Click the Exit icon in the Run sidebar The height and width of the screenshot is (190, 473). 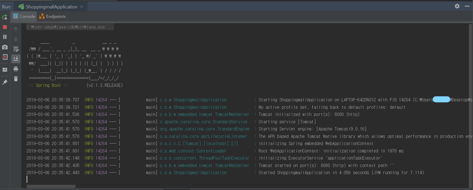[x=5, y=57]
